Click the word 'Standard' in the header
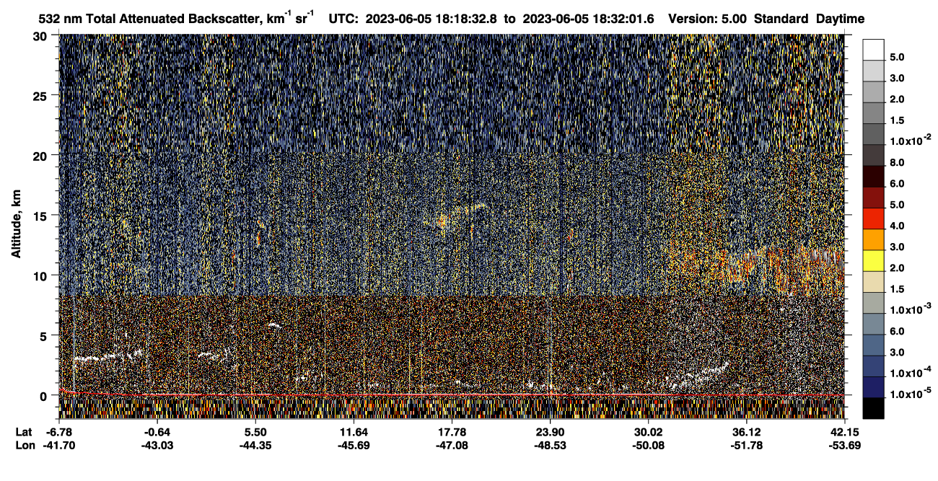This screenshot has height=481, width=938. pyautogui.click(x=781, y=19)
